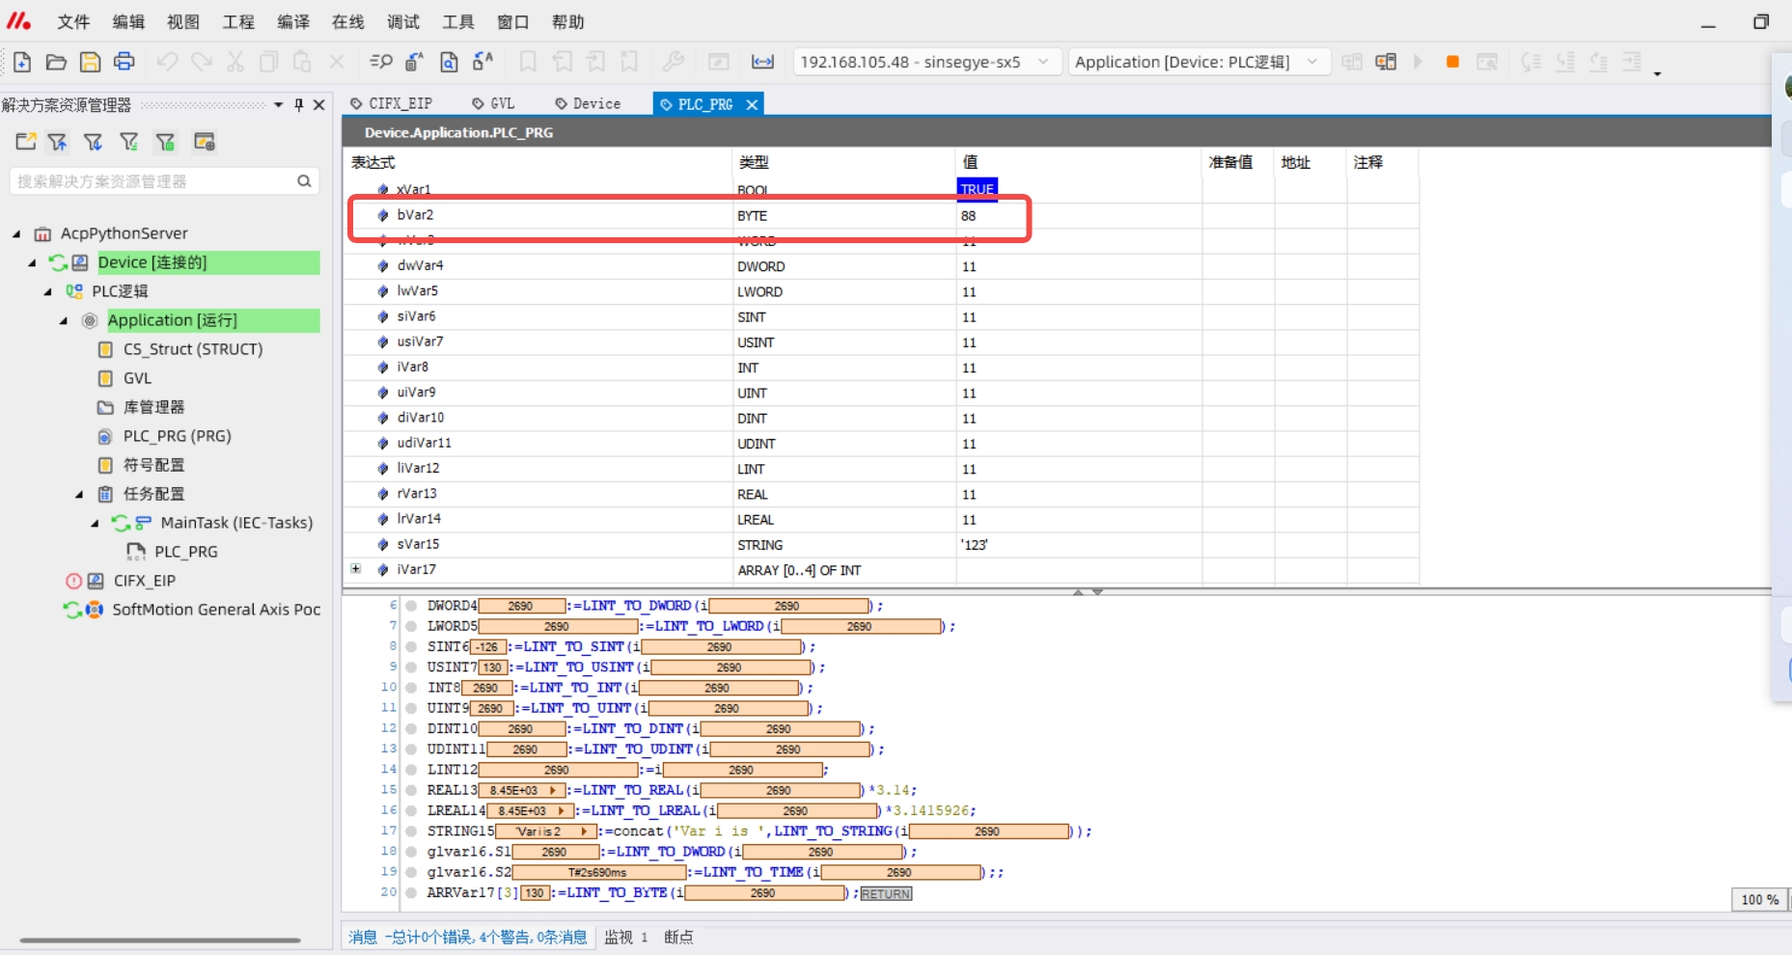Click the Print toolbar icon
The width and height of the screenshot is (1792, 955).
pyautogui.click(x=124, y=63)
